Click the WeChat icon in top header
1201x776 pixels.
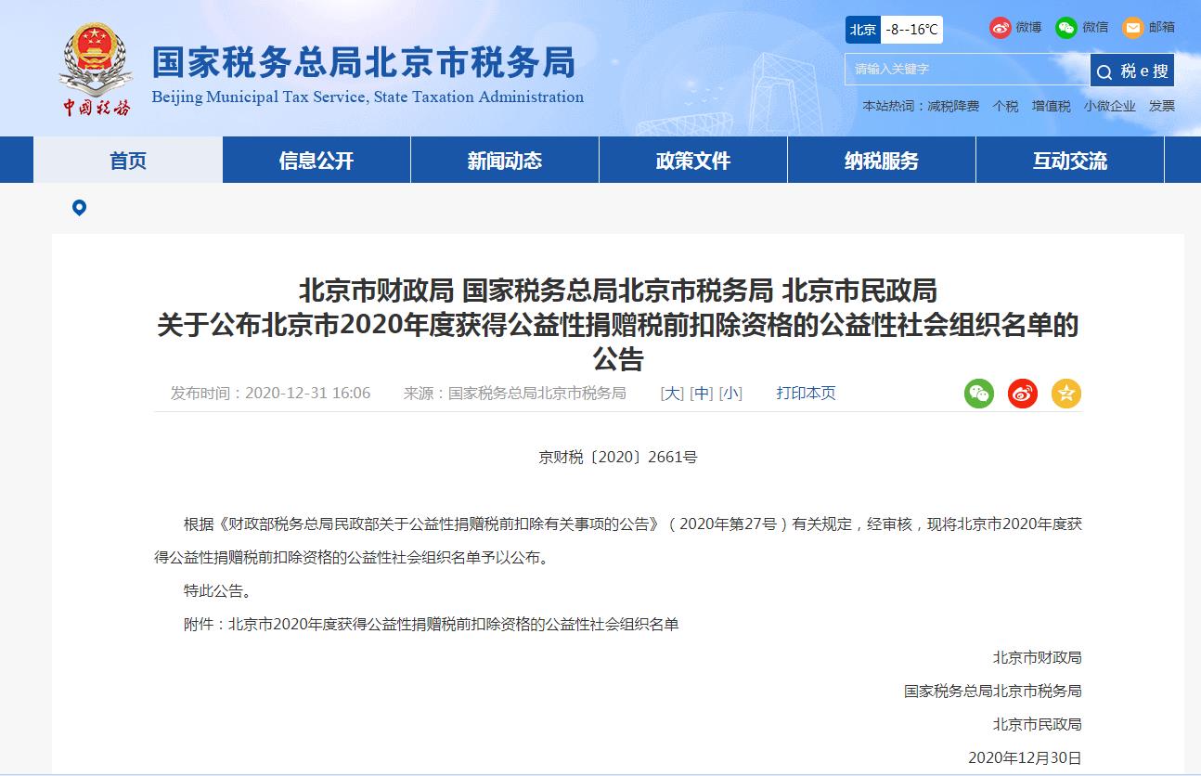(1065, 28)
